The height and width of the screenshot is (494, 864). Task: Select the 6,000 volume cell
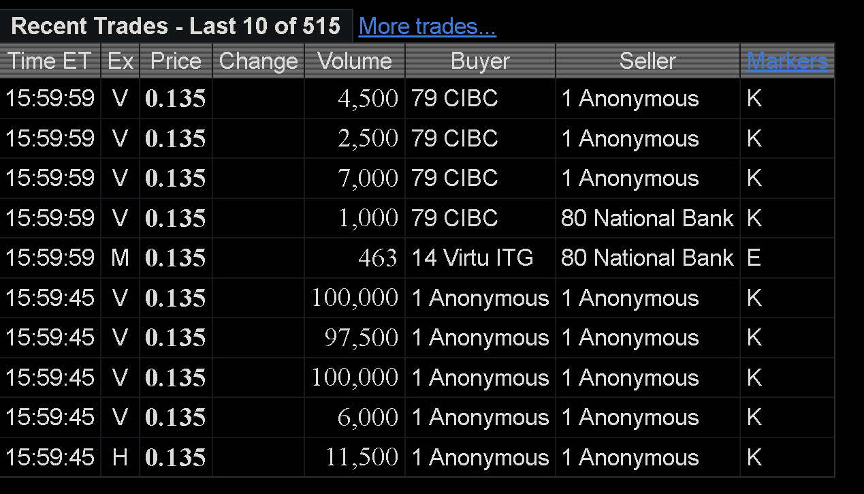click(x=368, y=418)
